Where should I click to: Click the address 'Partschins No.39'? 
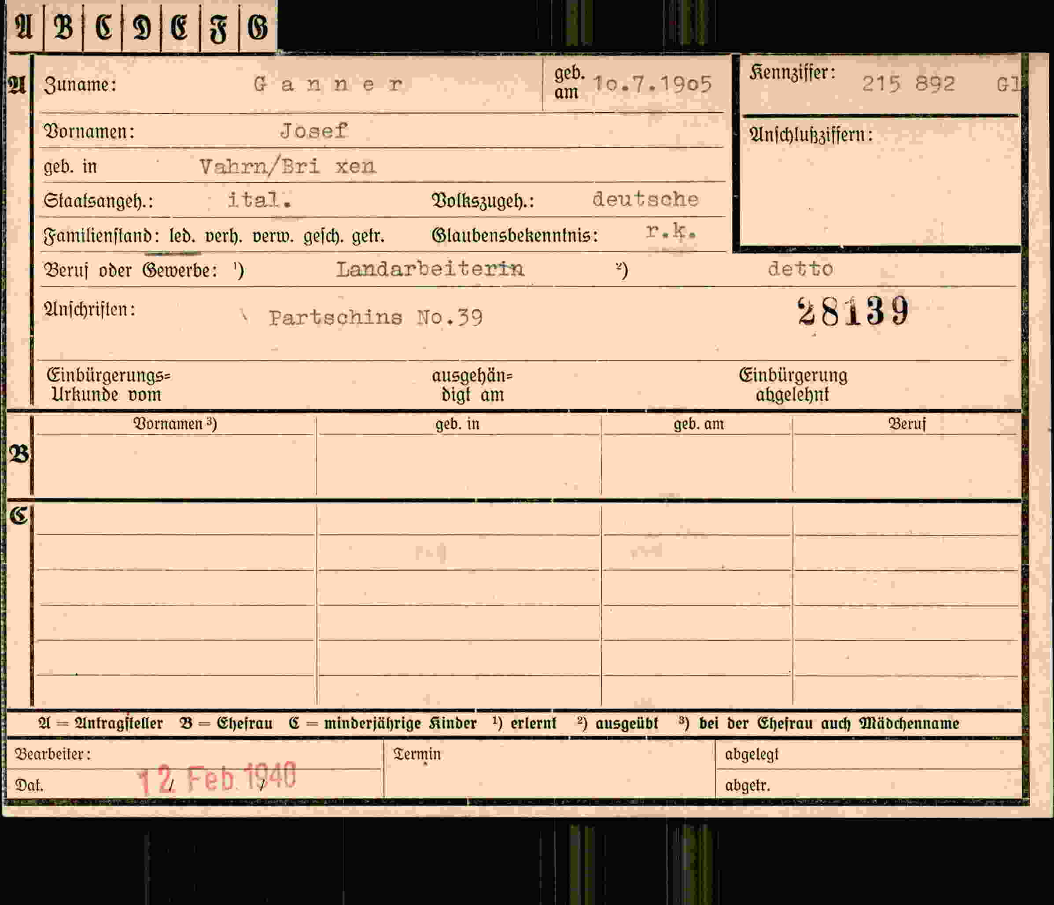pos(376,318)
